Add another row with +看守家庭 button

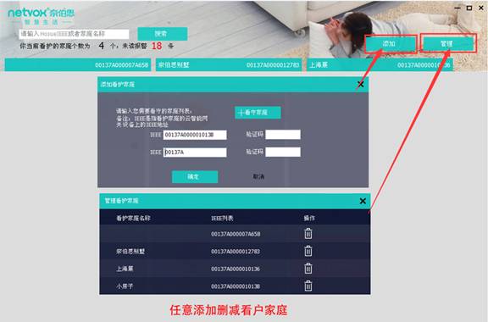[x=258, y=113]
